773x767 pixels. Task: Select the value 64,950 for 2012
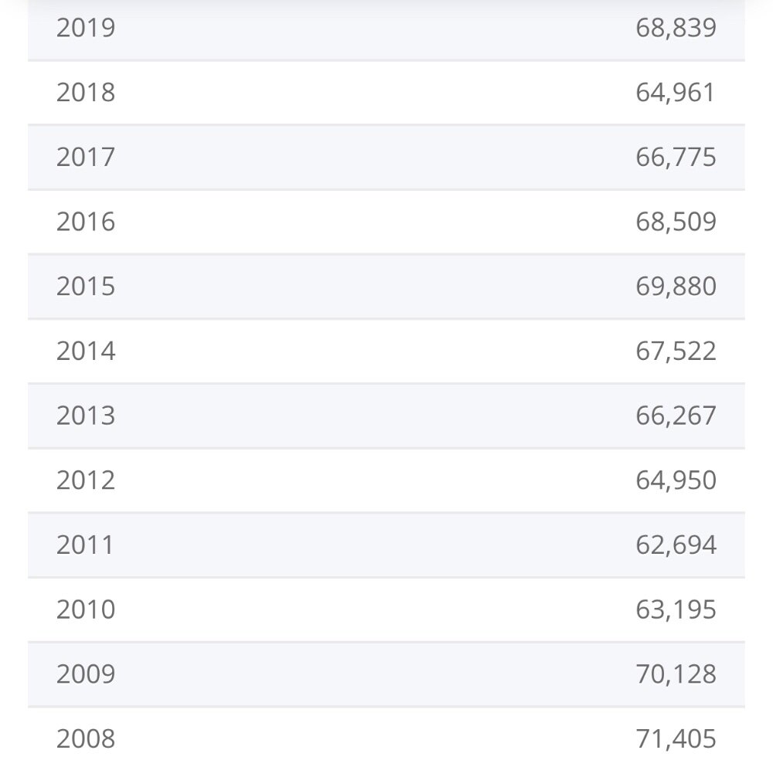click(x=676, y=480)
